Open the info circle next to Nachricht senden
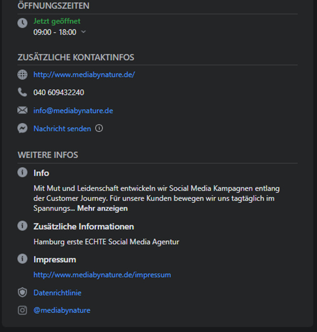This screenshot has width=317, height=332. point(99,128)
